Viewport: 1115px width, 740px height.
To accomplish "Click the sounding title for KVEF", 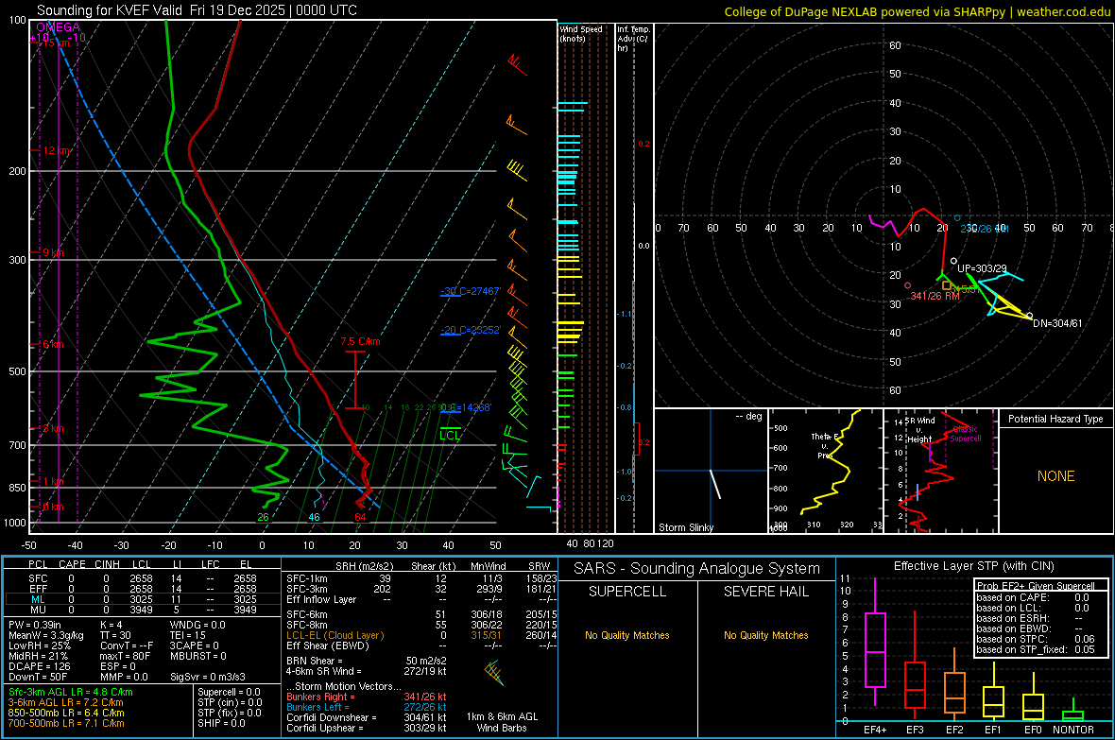I will (x=197, y=10).
